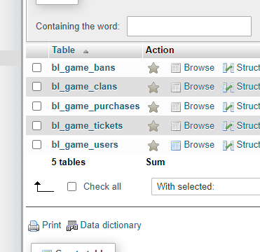This screenshot has height=252, width=260.
Task: Click the Table sort arrow indicator
Action: [x=85, y=51]
